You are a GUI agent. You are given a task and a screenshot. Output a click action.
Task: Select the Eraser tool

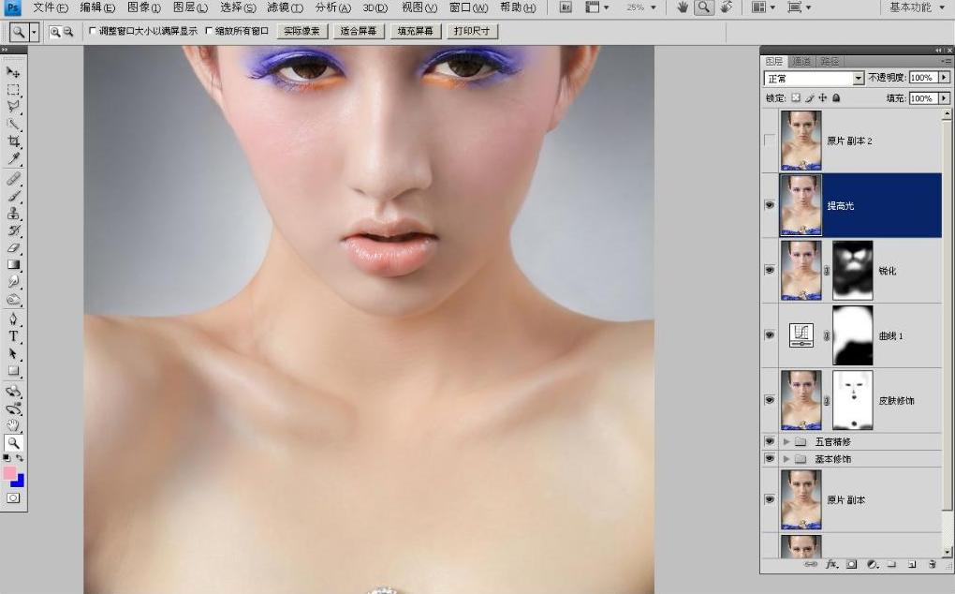click(13, 248)
